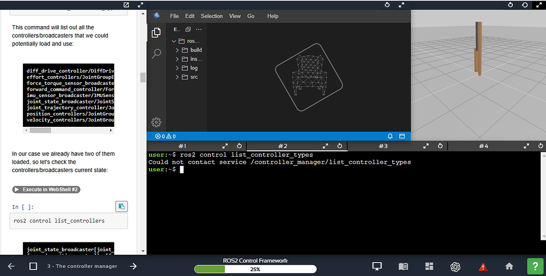Screen dimensions: 546x276
Task: Open the Explorer view in the activity bar
Action: tap(156, 33)
